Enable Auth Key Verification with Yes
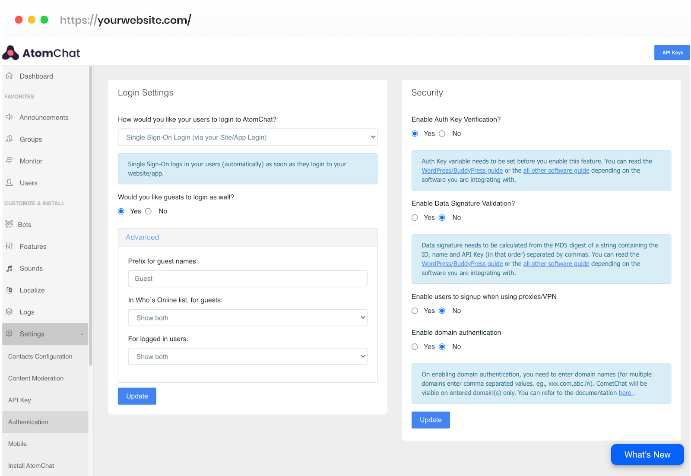 (x=415, y=133)
